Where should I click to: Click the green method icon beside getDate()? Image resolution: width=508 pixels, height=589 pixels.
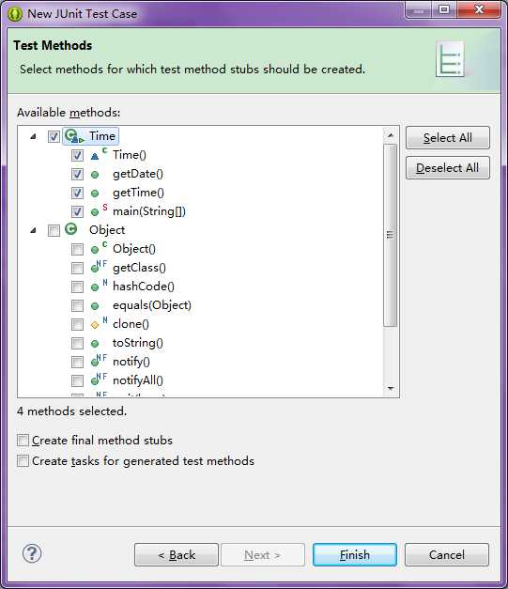pyautogui.click(x=95, y=175)
